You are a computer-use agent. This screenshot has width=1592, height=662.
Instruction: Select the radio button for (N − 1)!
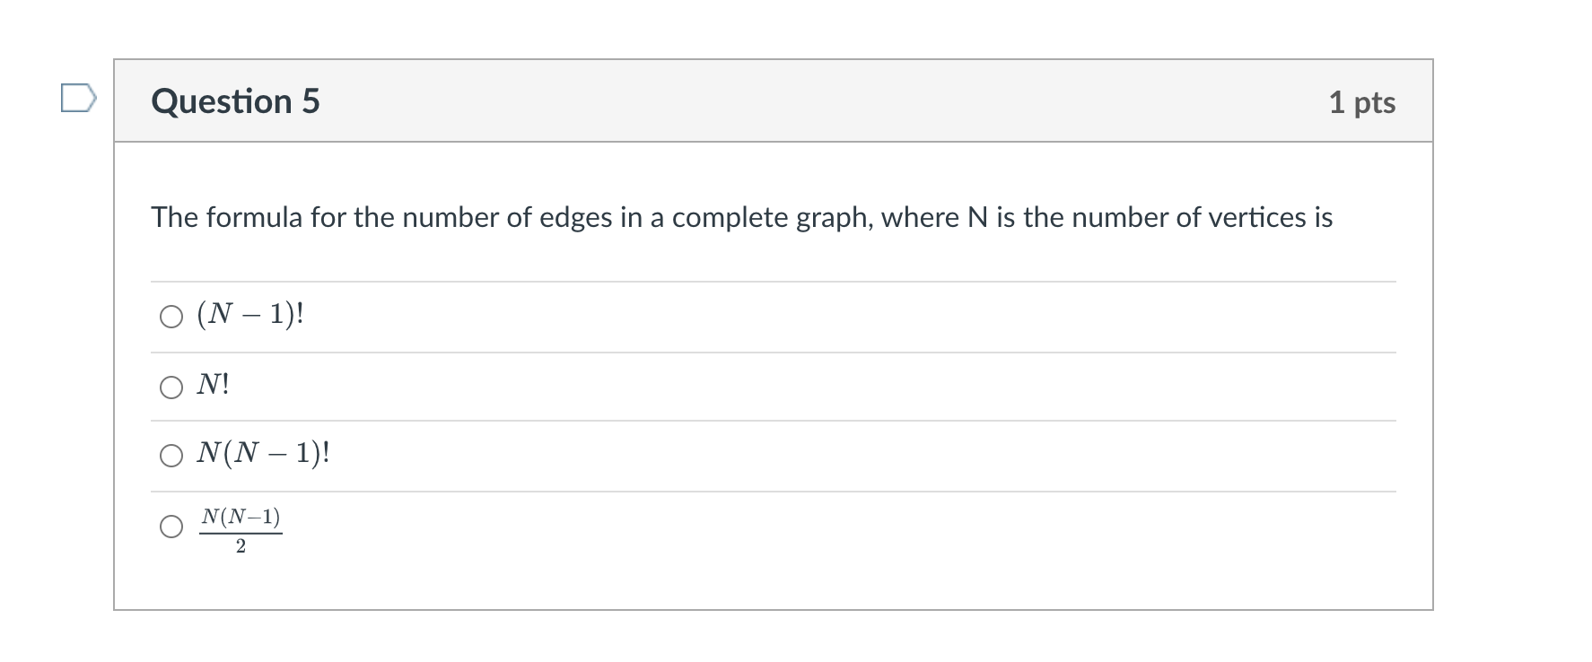coord(171,317)
